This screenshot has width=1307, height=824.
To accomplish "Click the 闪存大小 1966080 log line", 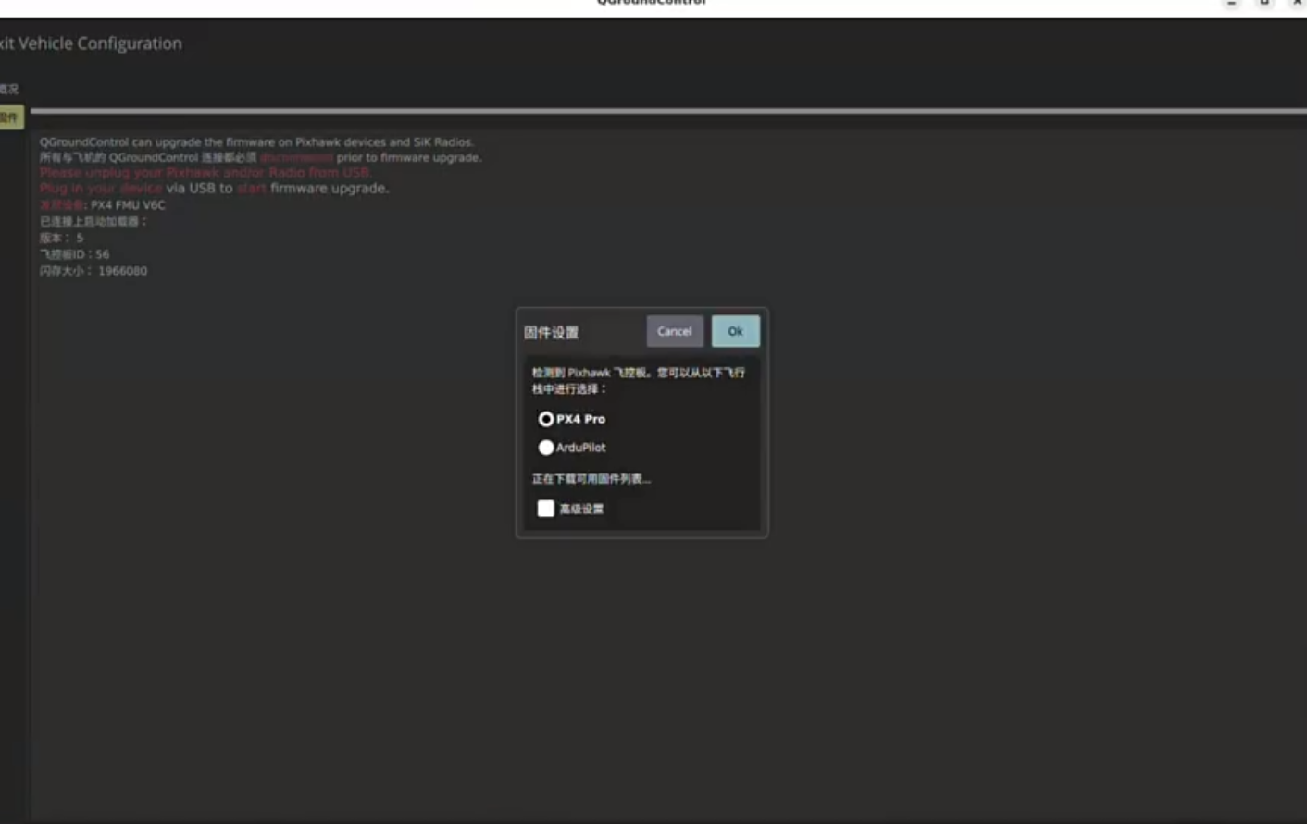I will tap(93, 271).
